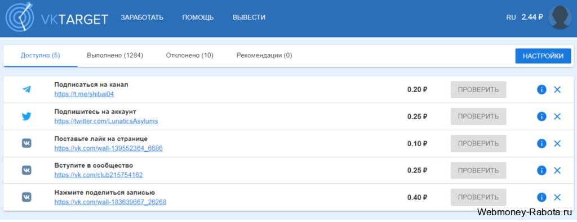Click the 2.44 ₽ account balance

[532, 17]
